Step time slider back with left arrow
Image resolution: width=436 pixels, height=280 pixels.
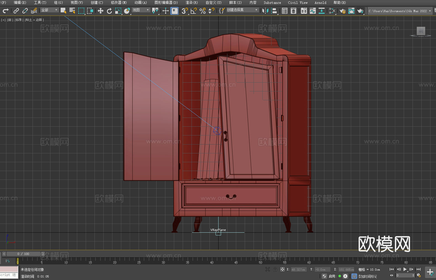click(4, 254)
